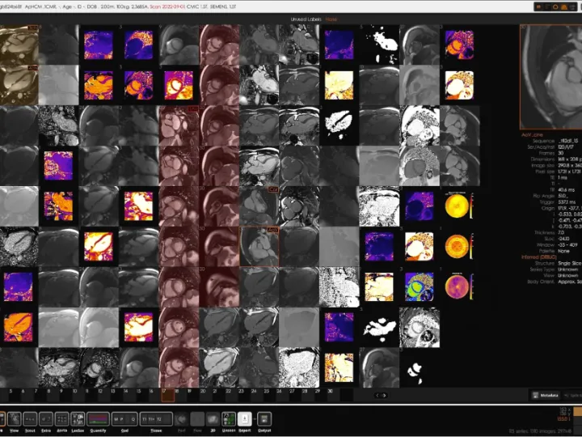Viewport: 582px width, 437px height.
Task: Select the orange bullseye polar map thumbnail
Action: point(459,247)
